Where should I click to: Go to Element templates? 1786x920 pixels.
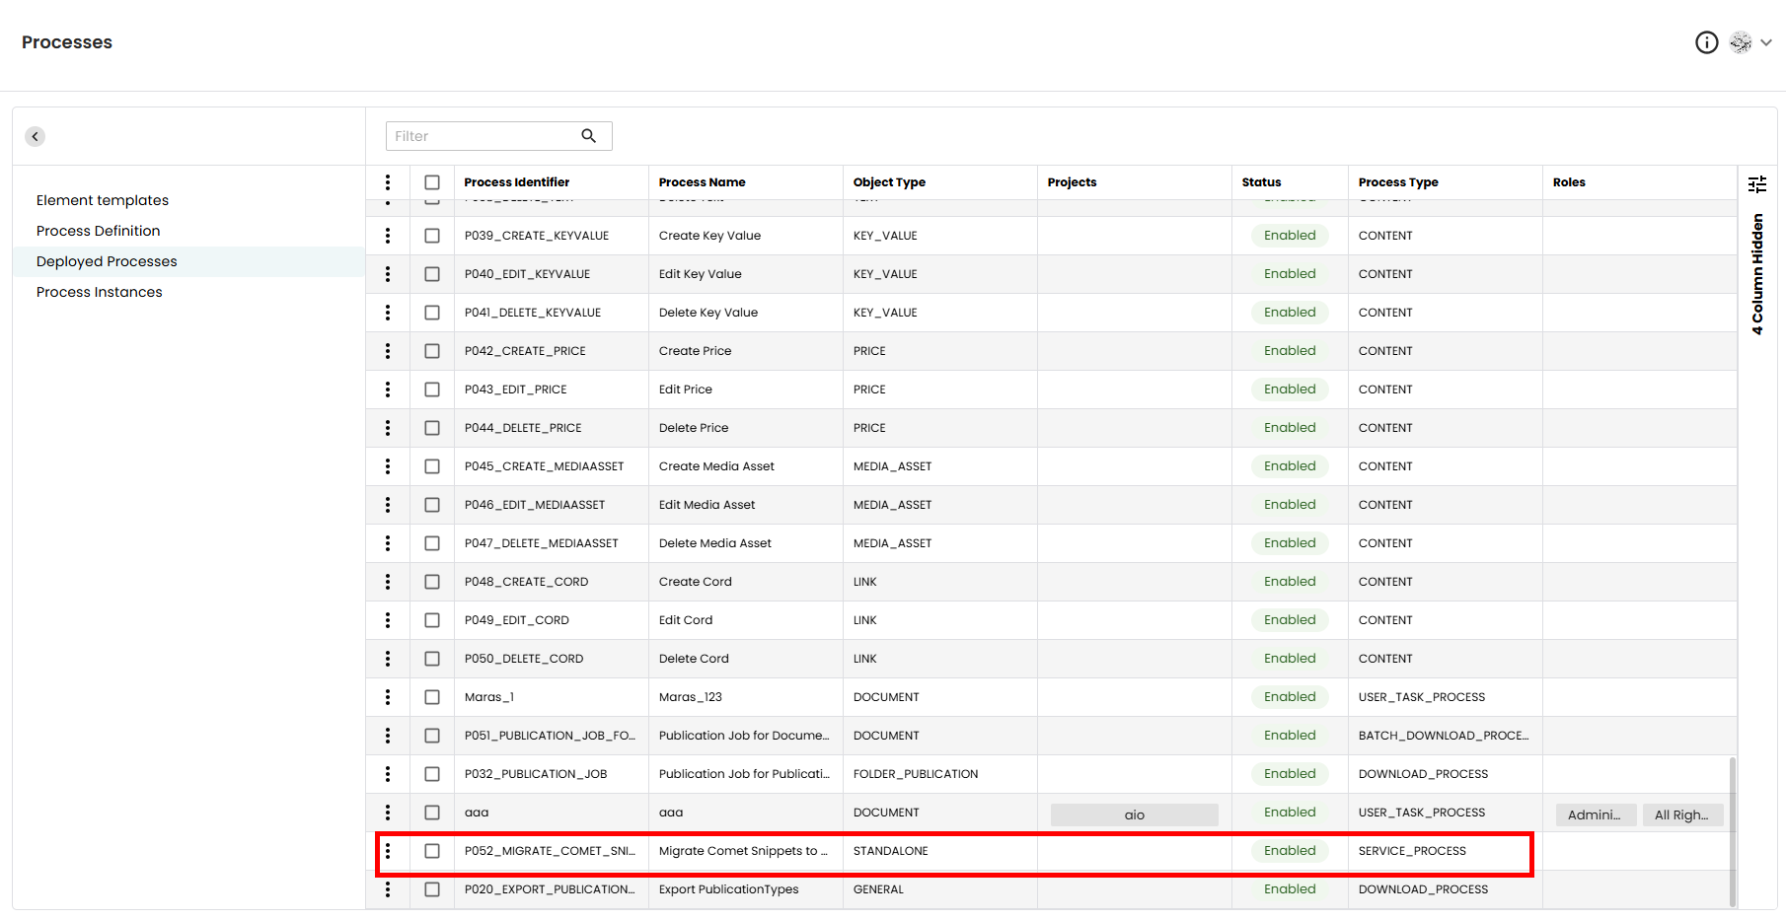click(x=103, y=200)
